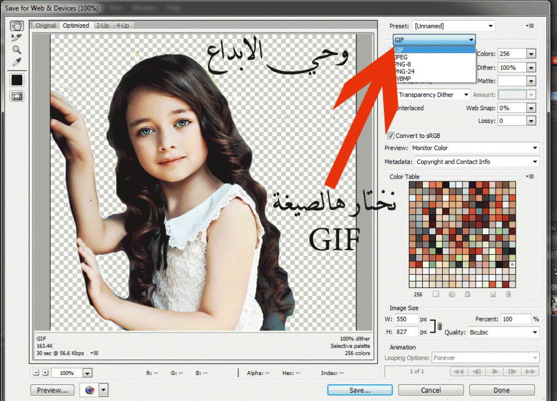This screenshot has width=557, height=401.
Task: Toggle slices visibility button
Action: [17, 96]
